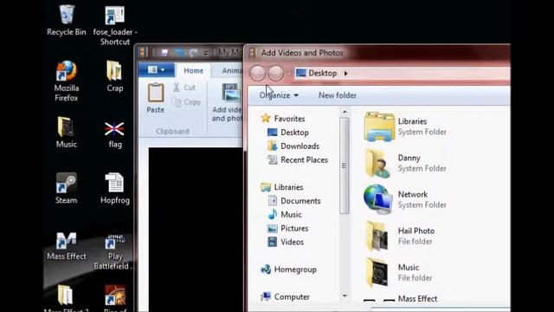Select Favorites in navigation pane
554x312 pixels.
[283, 119]
